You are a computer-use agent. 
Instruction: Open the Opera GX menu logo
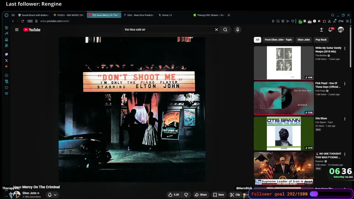[6, 15]
